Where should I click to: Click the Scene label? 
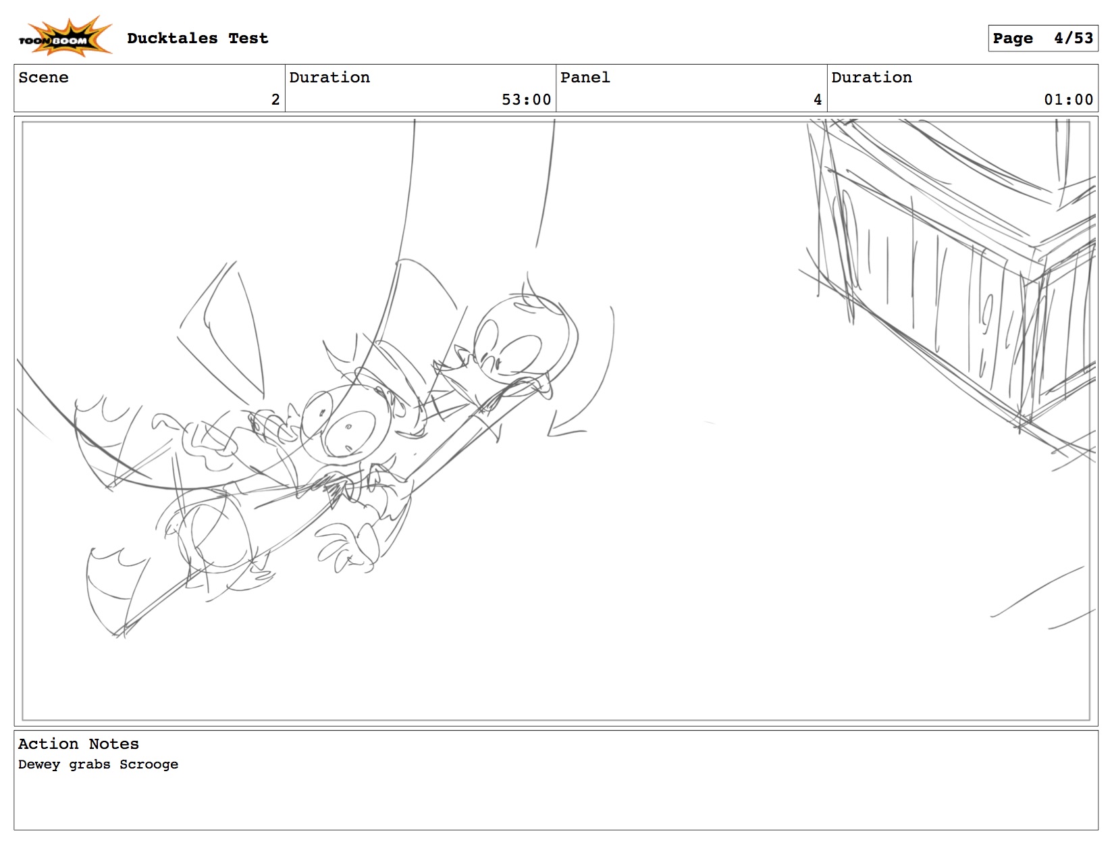[x=43, y=78]
